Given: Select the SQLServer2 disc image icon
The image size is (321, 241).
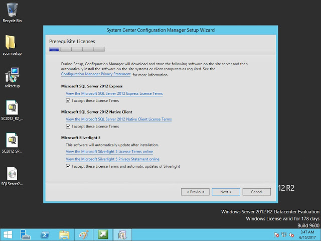Looking at the screenshot, I should pos(12,174).
